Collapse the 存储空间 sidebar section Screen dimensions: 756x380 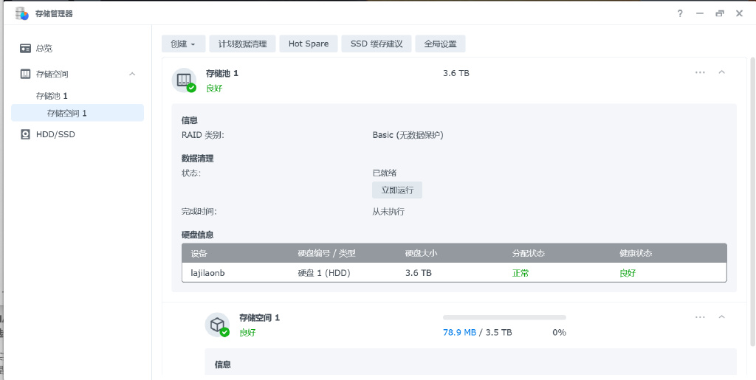pyautogui.click(x=133, y=75)
